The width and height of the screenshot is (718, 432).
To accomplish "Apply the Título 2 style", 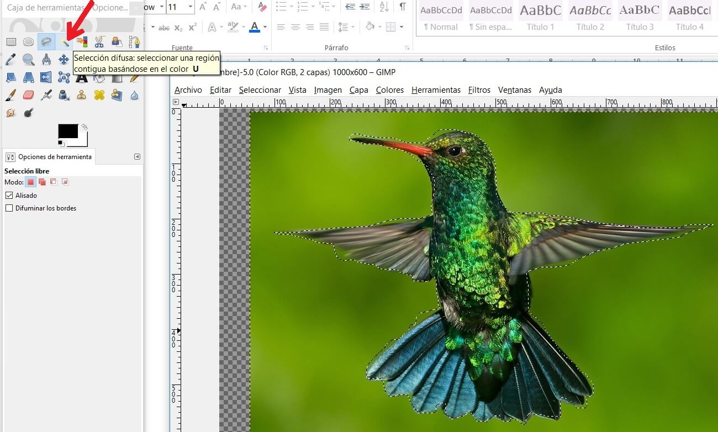I will [x=590, y=17].
